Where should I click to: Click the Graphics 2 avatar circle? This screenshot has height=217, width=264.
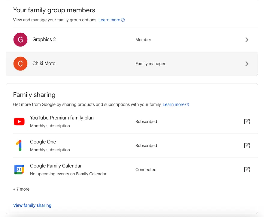point(20,40)
